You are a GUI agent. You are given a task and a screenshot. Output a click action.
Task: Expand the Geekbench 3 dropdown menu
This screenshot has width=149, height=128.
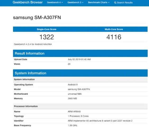click(75, 2)
